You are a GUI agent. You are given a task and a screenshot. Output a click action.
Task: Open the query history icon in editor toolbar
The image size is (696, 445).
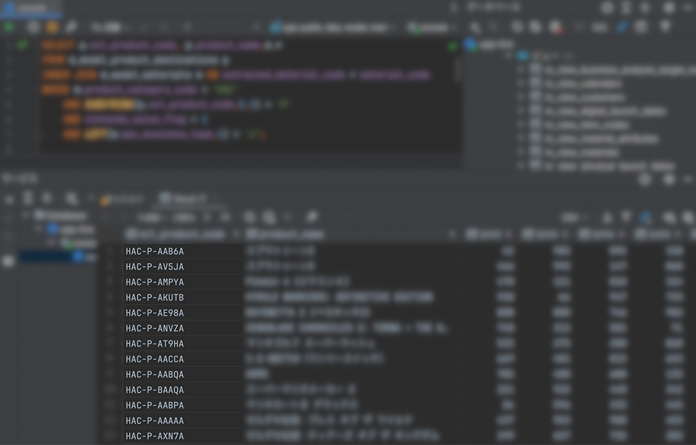[x=33, y=27]
